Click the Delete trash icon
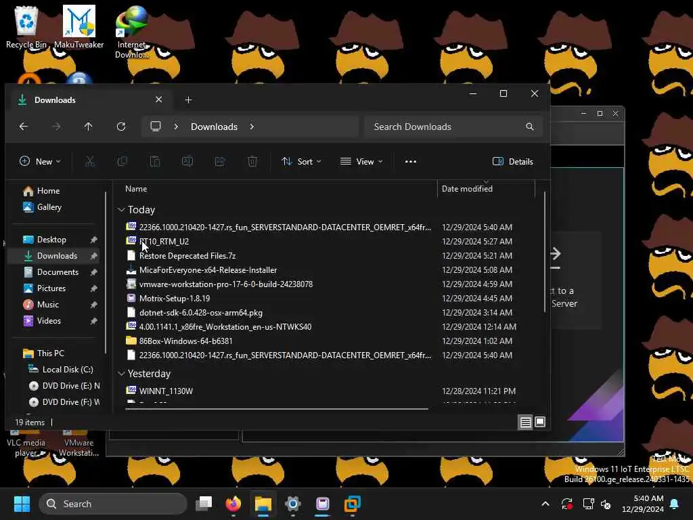The width and height of the screenshot is (693, 520). pos(252,161)
